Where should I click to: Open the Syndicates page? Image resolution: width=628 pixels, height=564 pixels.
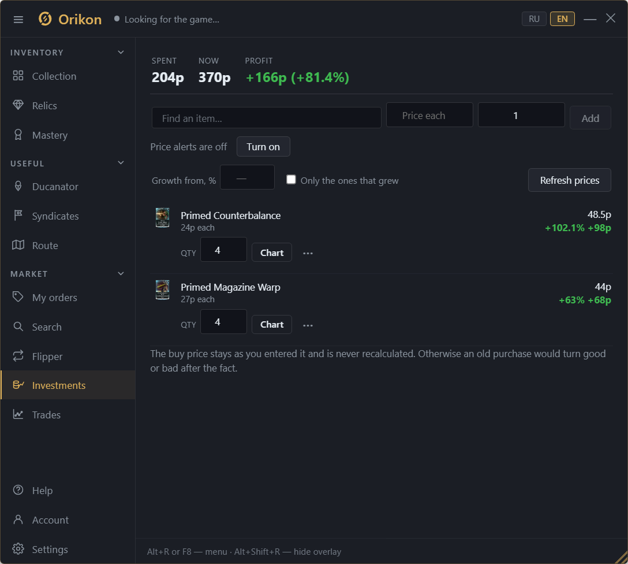68,216
